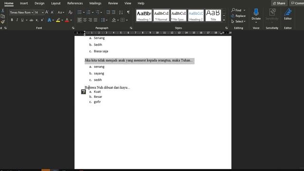Open the Editor pane
The width and height of the screenshot is (304, 171).
point(288,15)
